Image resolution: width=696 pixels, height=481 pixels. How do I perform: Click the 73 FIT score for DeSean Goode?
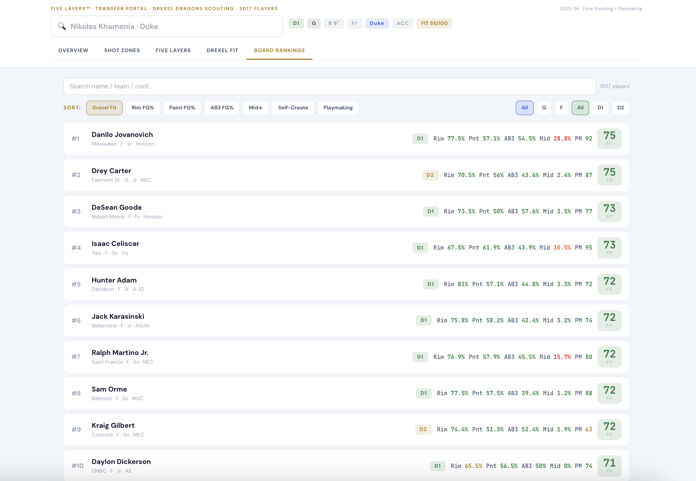[x=609, y=212]
